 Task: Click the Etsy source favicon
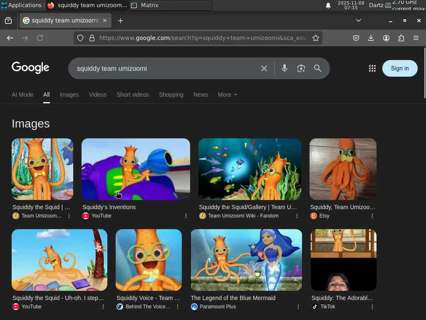(314, 216)
